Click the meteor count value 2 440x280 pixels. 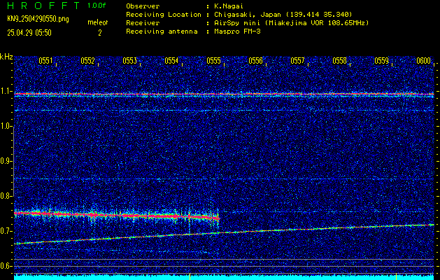tap(99, 33)
